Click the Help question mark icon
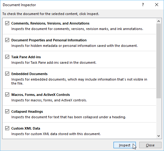 point(143,5)
